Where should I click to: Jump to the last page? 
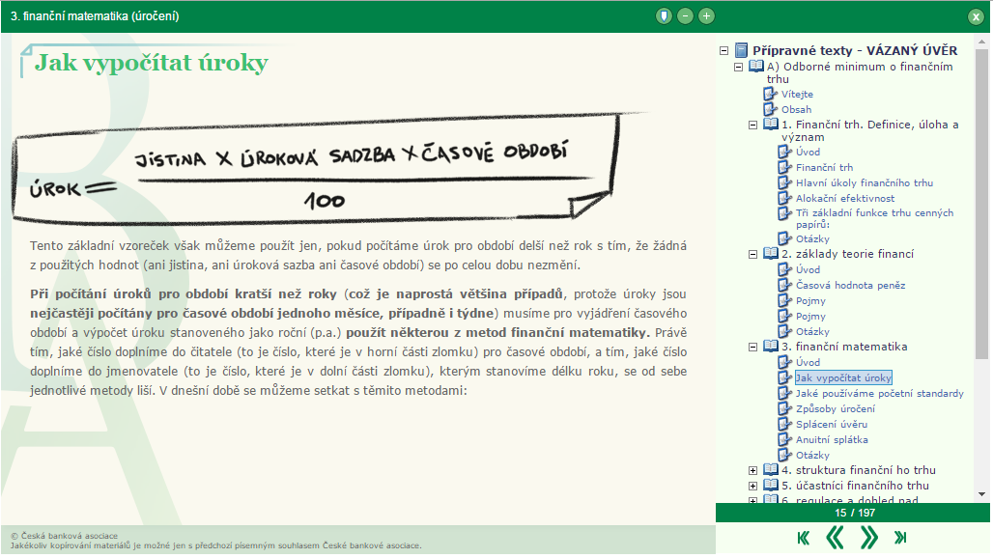(900, 538)
